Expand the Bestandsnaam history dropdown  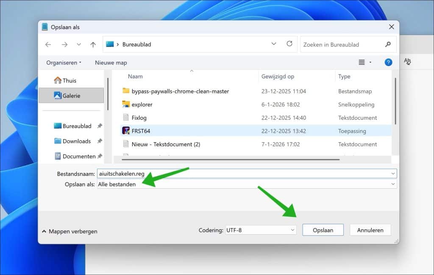392,173
